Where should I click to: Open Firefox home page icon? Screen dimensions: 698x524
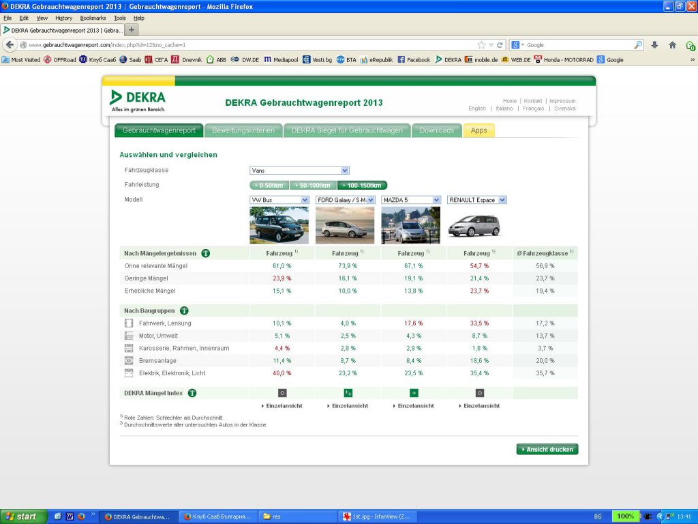(672, 45)
